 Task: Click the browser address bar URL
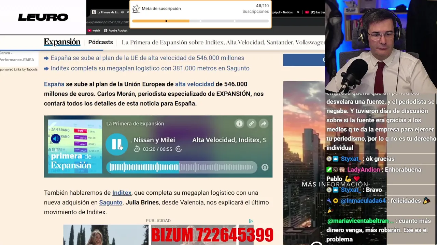click(108, 22)
